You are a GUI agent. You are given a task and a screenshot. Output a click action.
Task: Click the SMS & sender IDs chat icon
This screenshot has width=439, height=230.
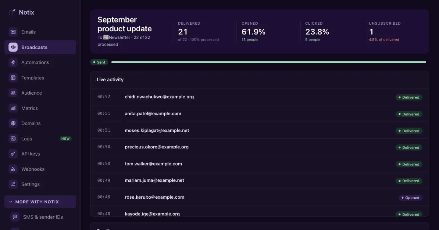(x=15, y=217)
